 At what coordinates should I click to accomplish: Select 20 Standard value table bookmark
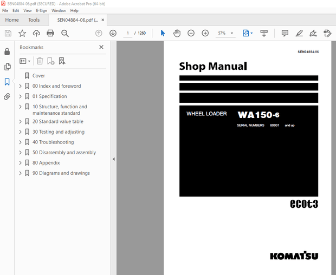tap(57, 122)
